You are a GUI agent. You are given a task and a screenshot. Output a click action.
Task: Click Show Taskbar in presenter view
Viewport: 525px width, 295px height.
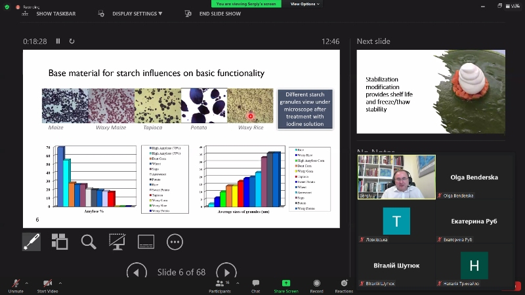pyautogui.click(x=49, y=14)
